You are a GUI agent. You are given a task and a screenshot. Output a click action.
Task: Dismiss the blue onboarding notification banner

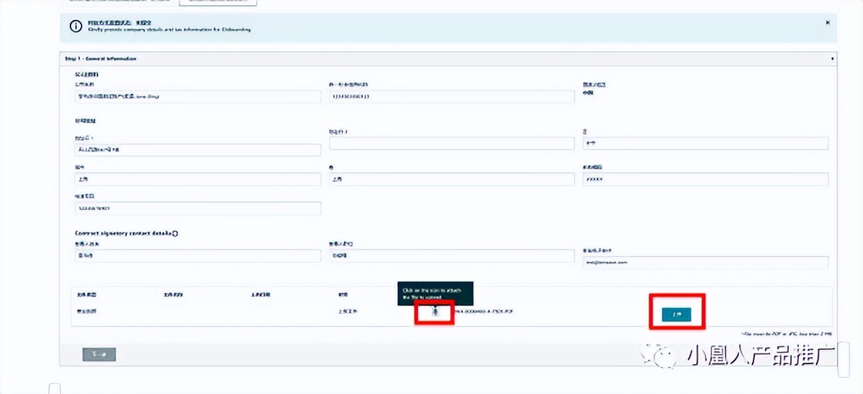tap(827, 23)
